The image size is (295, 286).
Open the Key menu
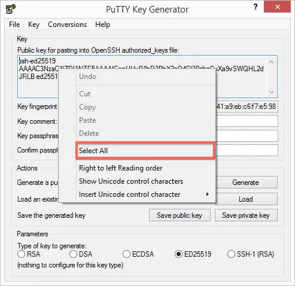click(x=34, y=25)
